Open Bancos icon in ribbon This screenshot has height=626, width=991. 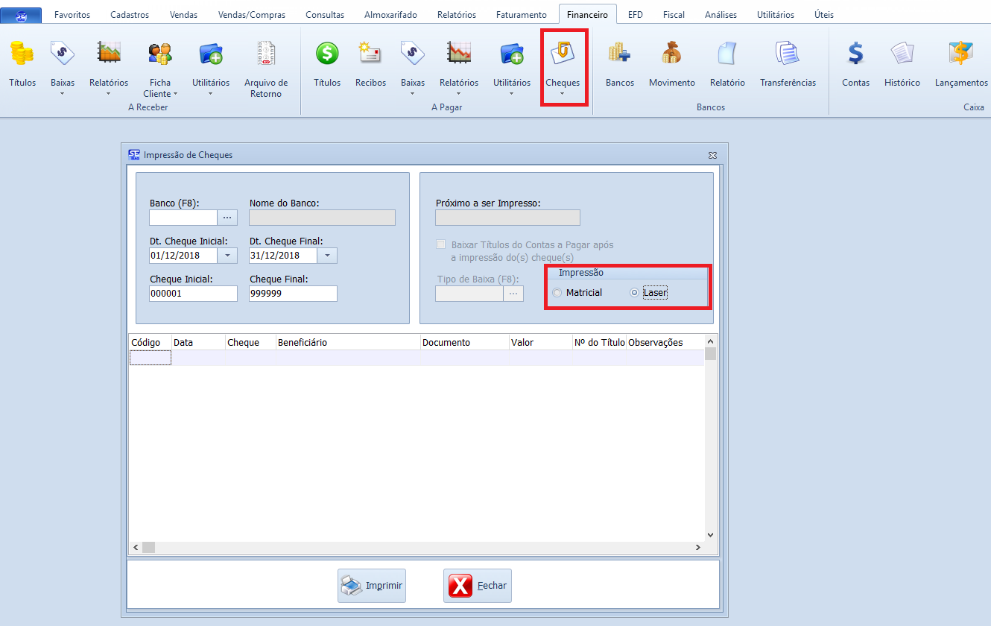point(619,54)
